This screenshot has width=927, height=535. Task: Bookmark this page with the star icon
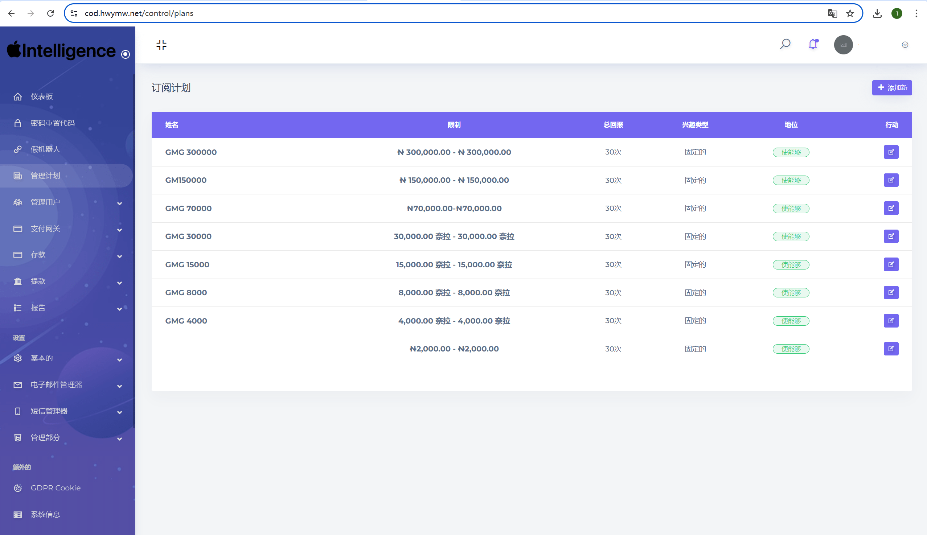point(850,13)
